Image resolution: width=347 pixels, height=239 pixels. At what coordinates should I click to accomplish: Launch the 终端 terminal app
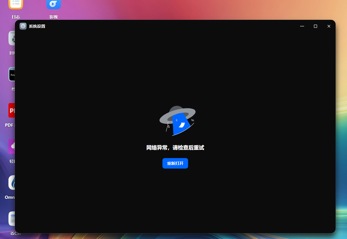coord(12,74)
